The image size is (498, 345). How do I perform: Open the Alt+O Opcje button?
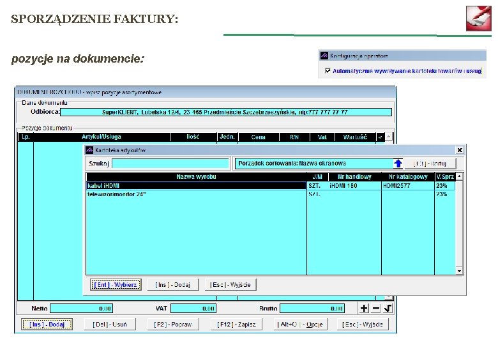tap(300, 325)
